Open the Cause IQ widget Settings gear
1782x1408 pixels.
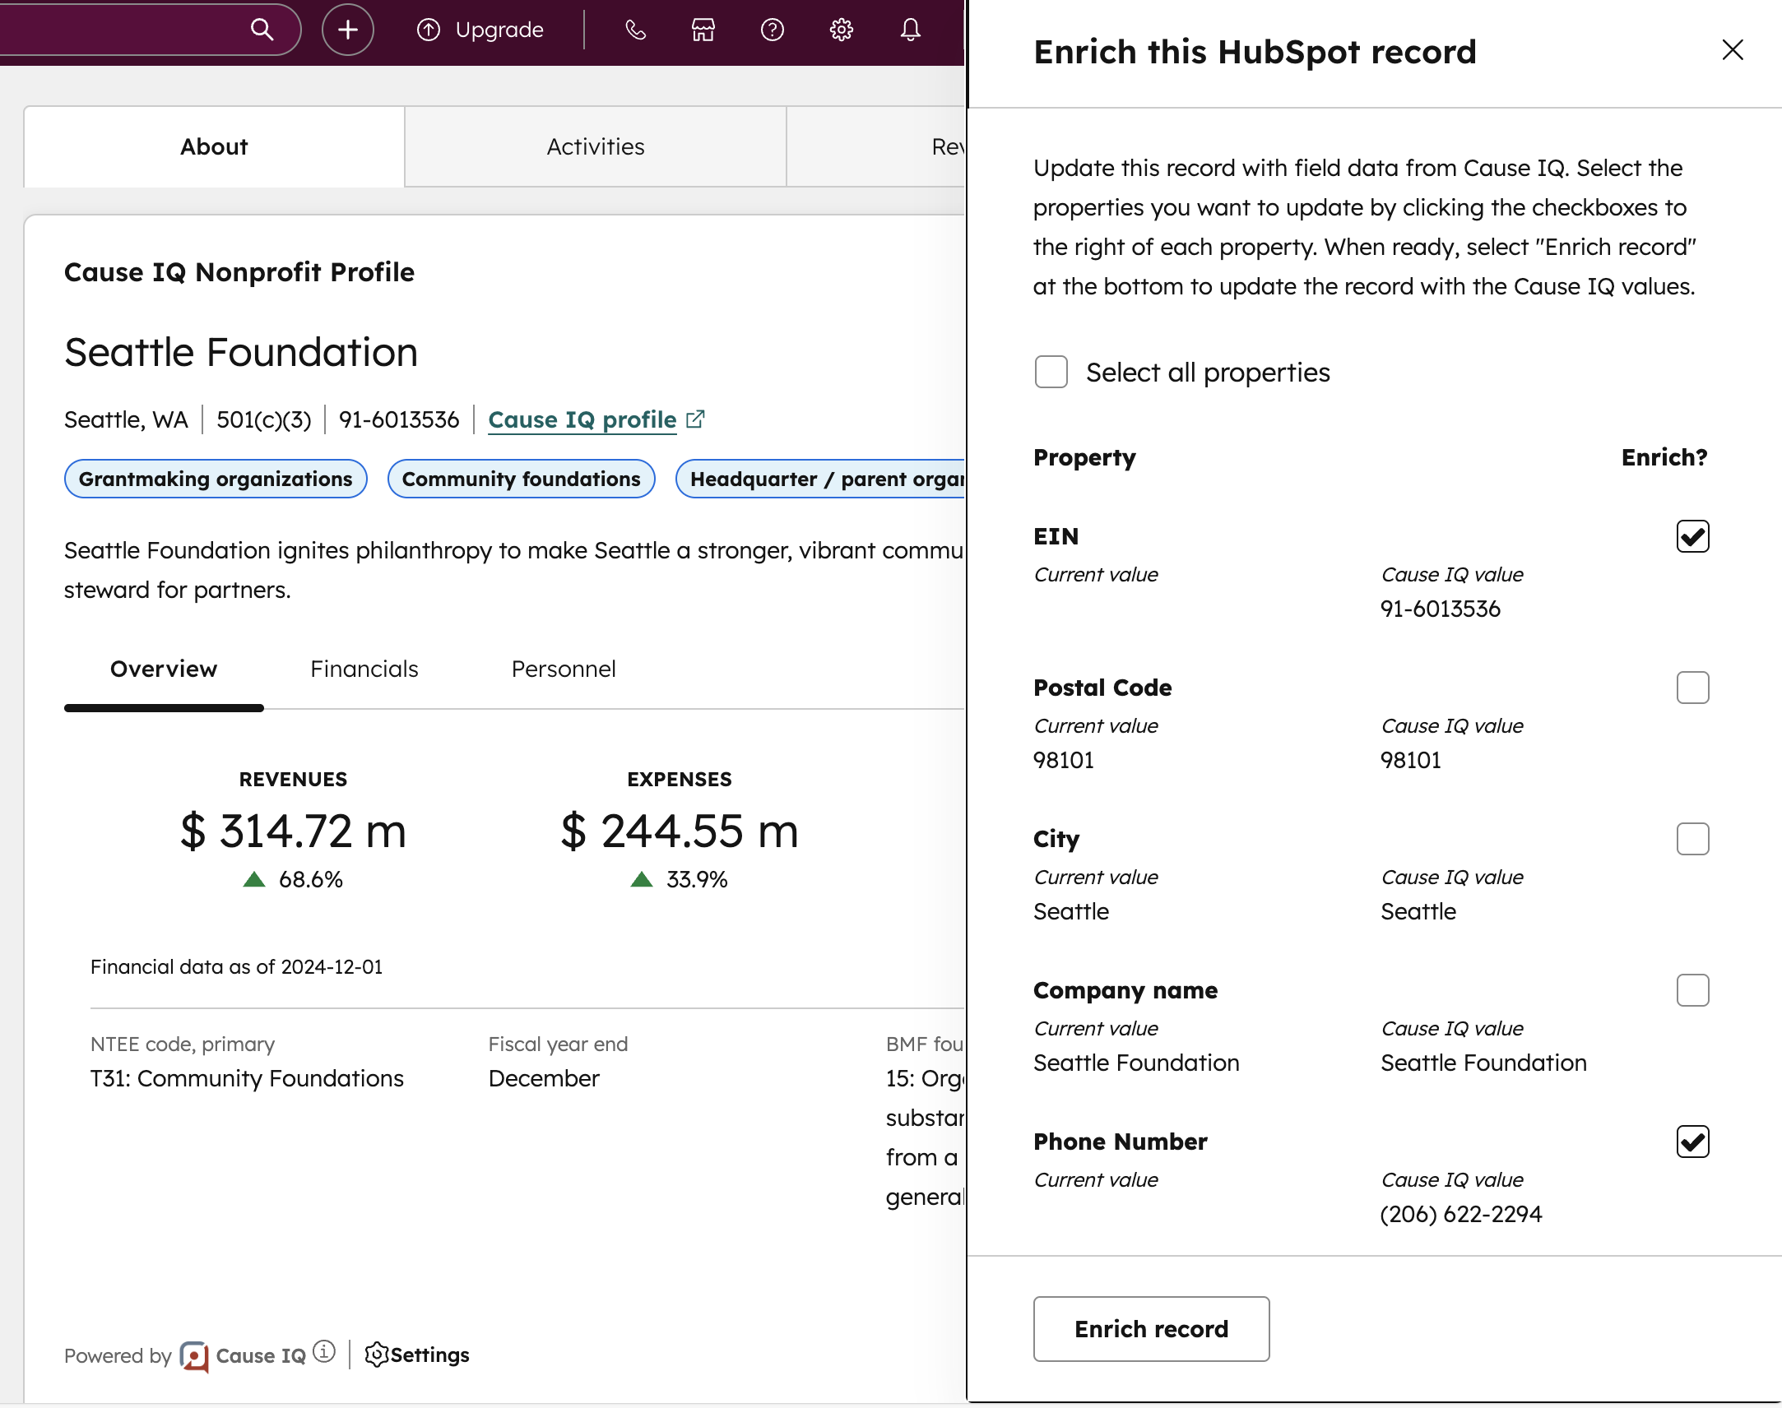coord(379,1355)
